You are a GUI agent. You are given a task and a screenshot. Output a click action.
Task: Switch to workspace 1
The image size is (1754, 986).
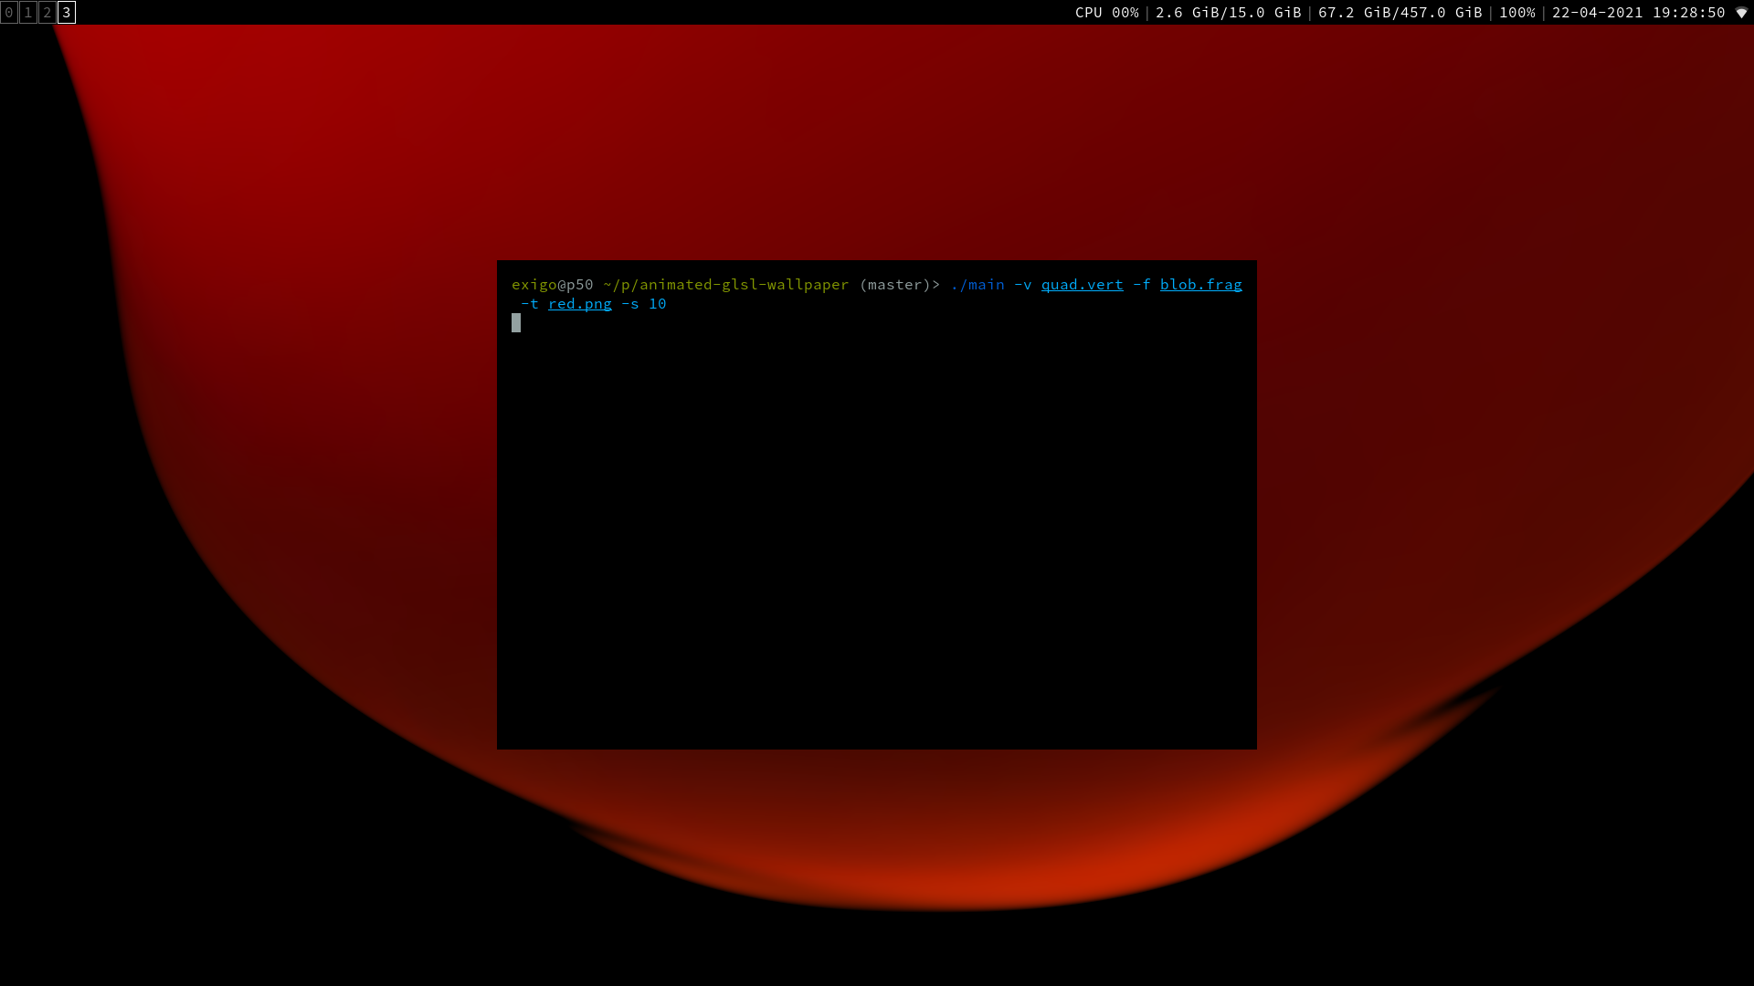pyautogui.click(x=27, y=13)
